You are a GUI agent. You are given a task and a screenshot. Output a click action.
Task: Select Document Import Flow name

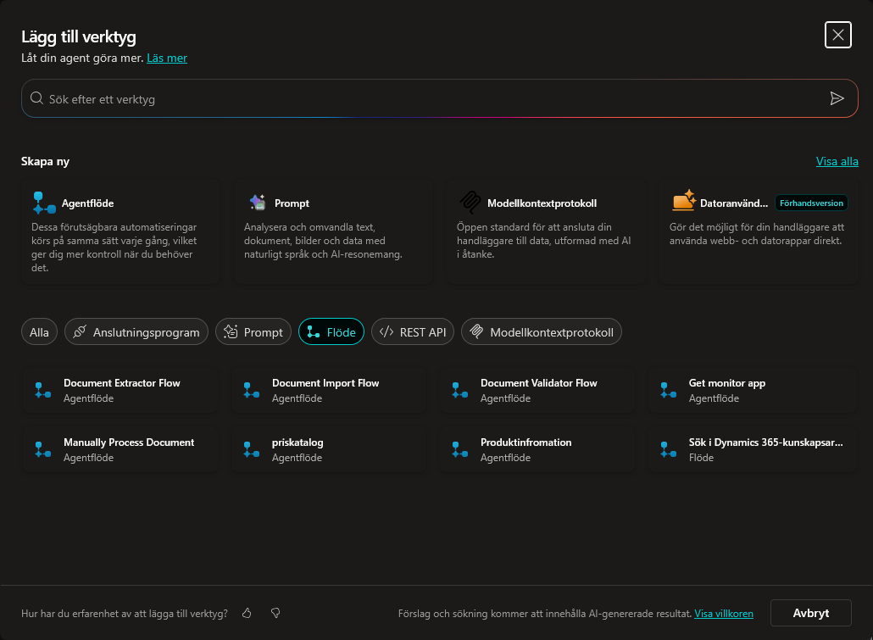[x=325, y=383]
